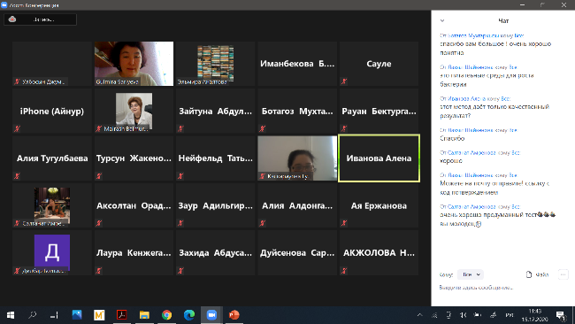The height and width of the screenshot is (324, 575).
Task: Open File Explorer from taskbar
Action: [x=144, y=315]
